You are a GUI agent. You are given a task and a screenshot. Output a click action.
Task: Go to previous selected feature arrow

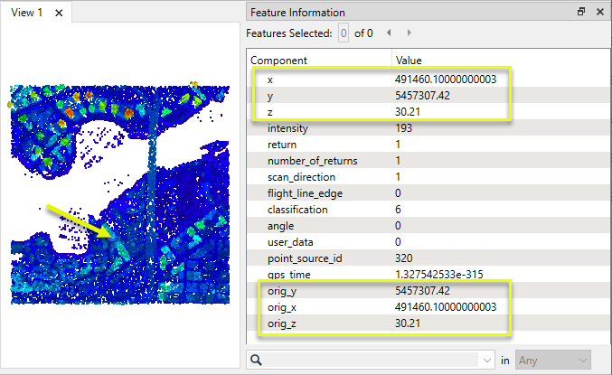coord(388,33)
